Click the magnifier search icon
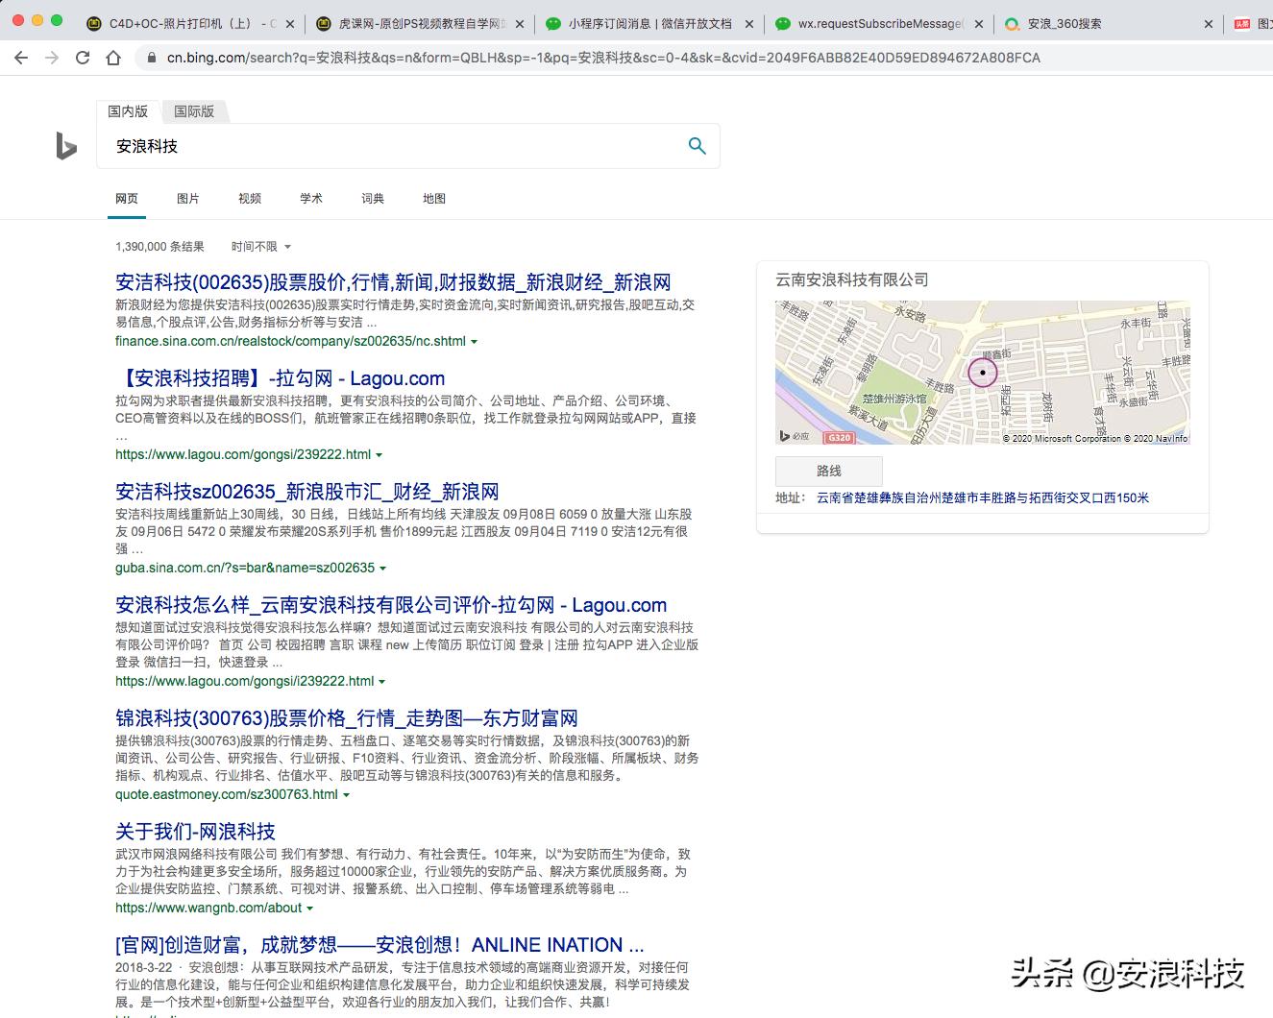The width and height of the screenshot is (1273, 1018). 697,146
